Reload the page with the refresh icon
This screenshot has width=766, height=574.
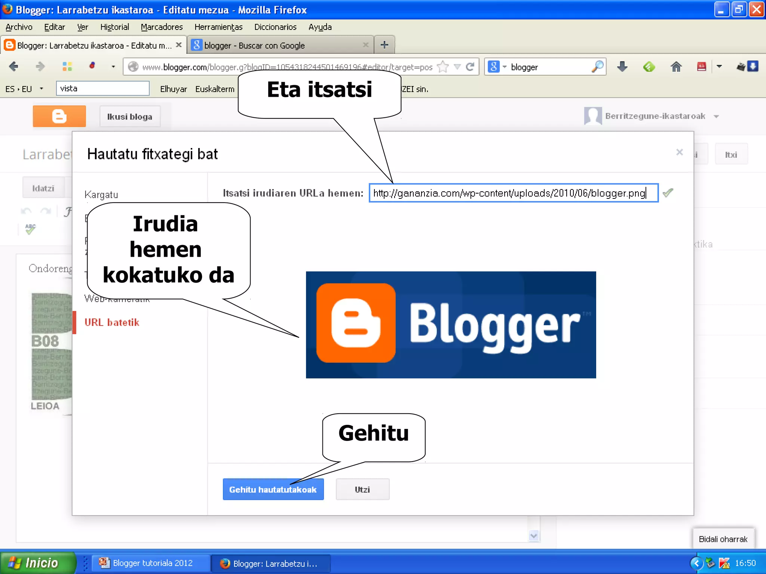coord(470,67)
